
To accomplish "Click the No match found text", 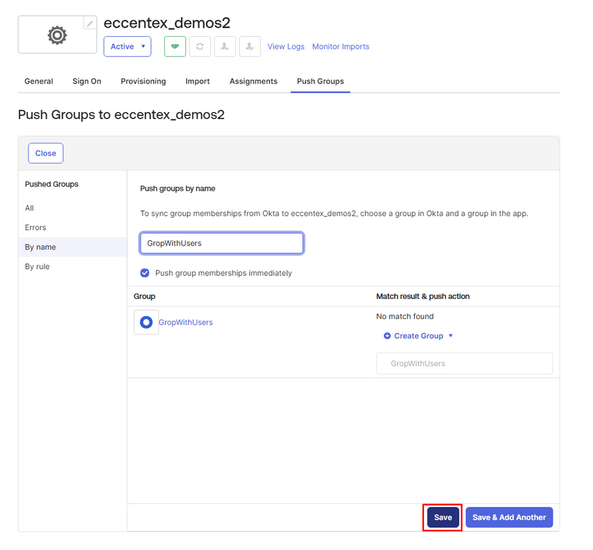I will tap(405, 316).
